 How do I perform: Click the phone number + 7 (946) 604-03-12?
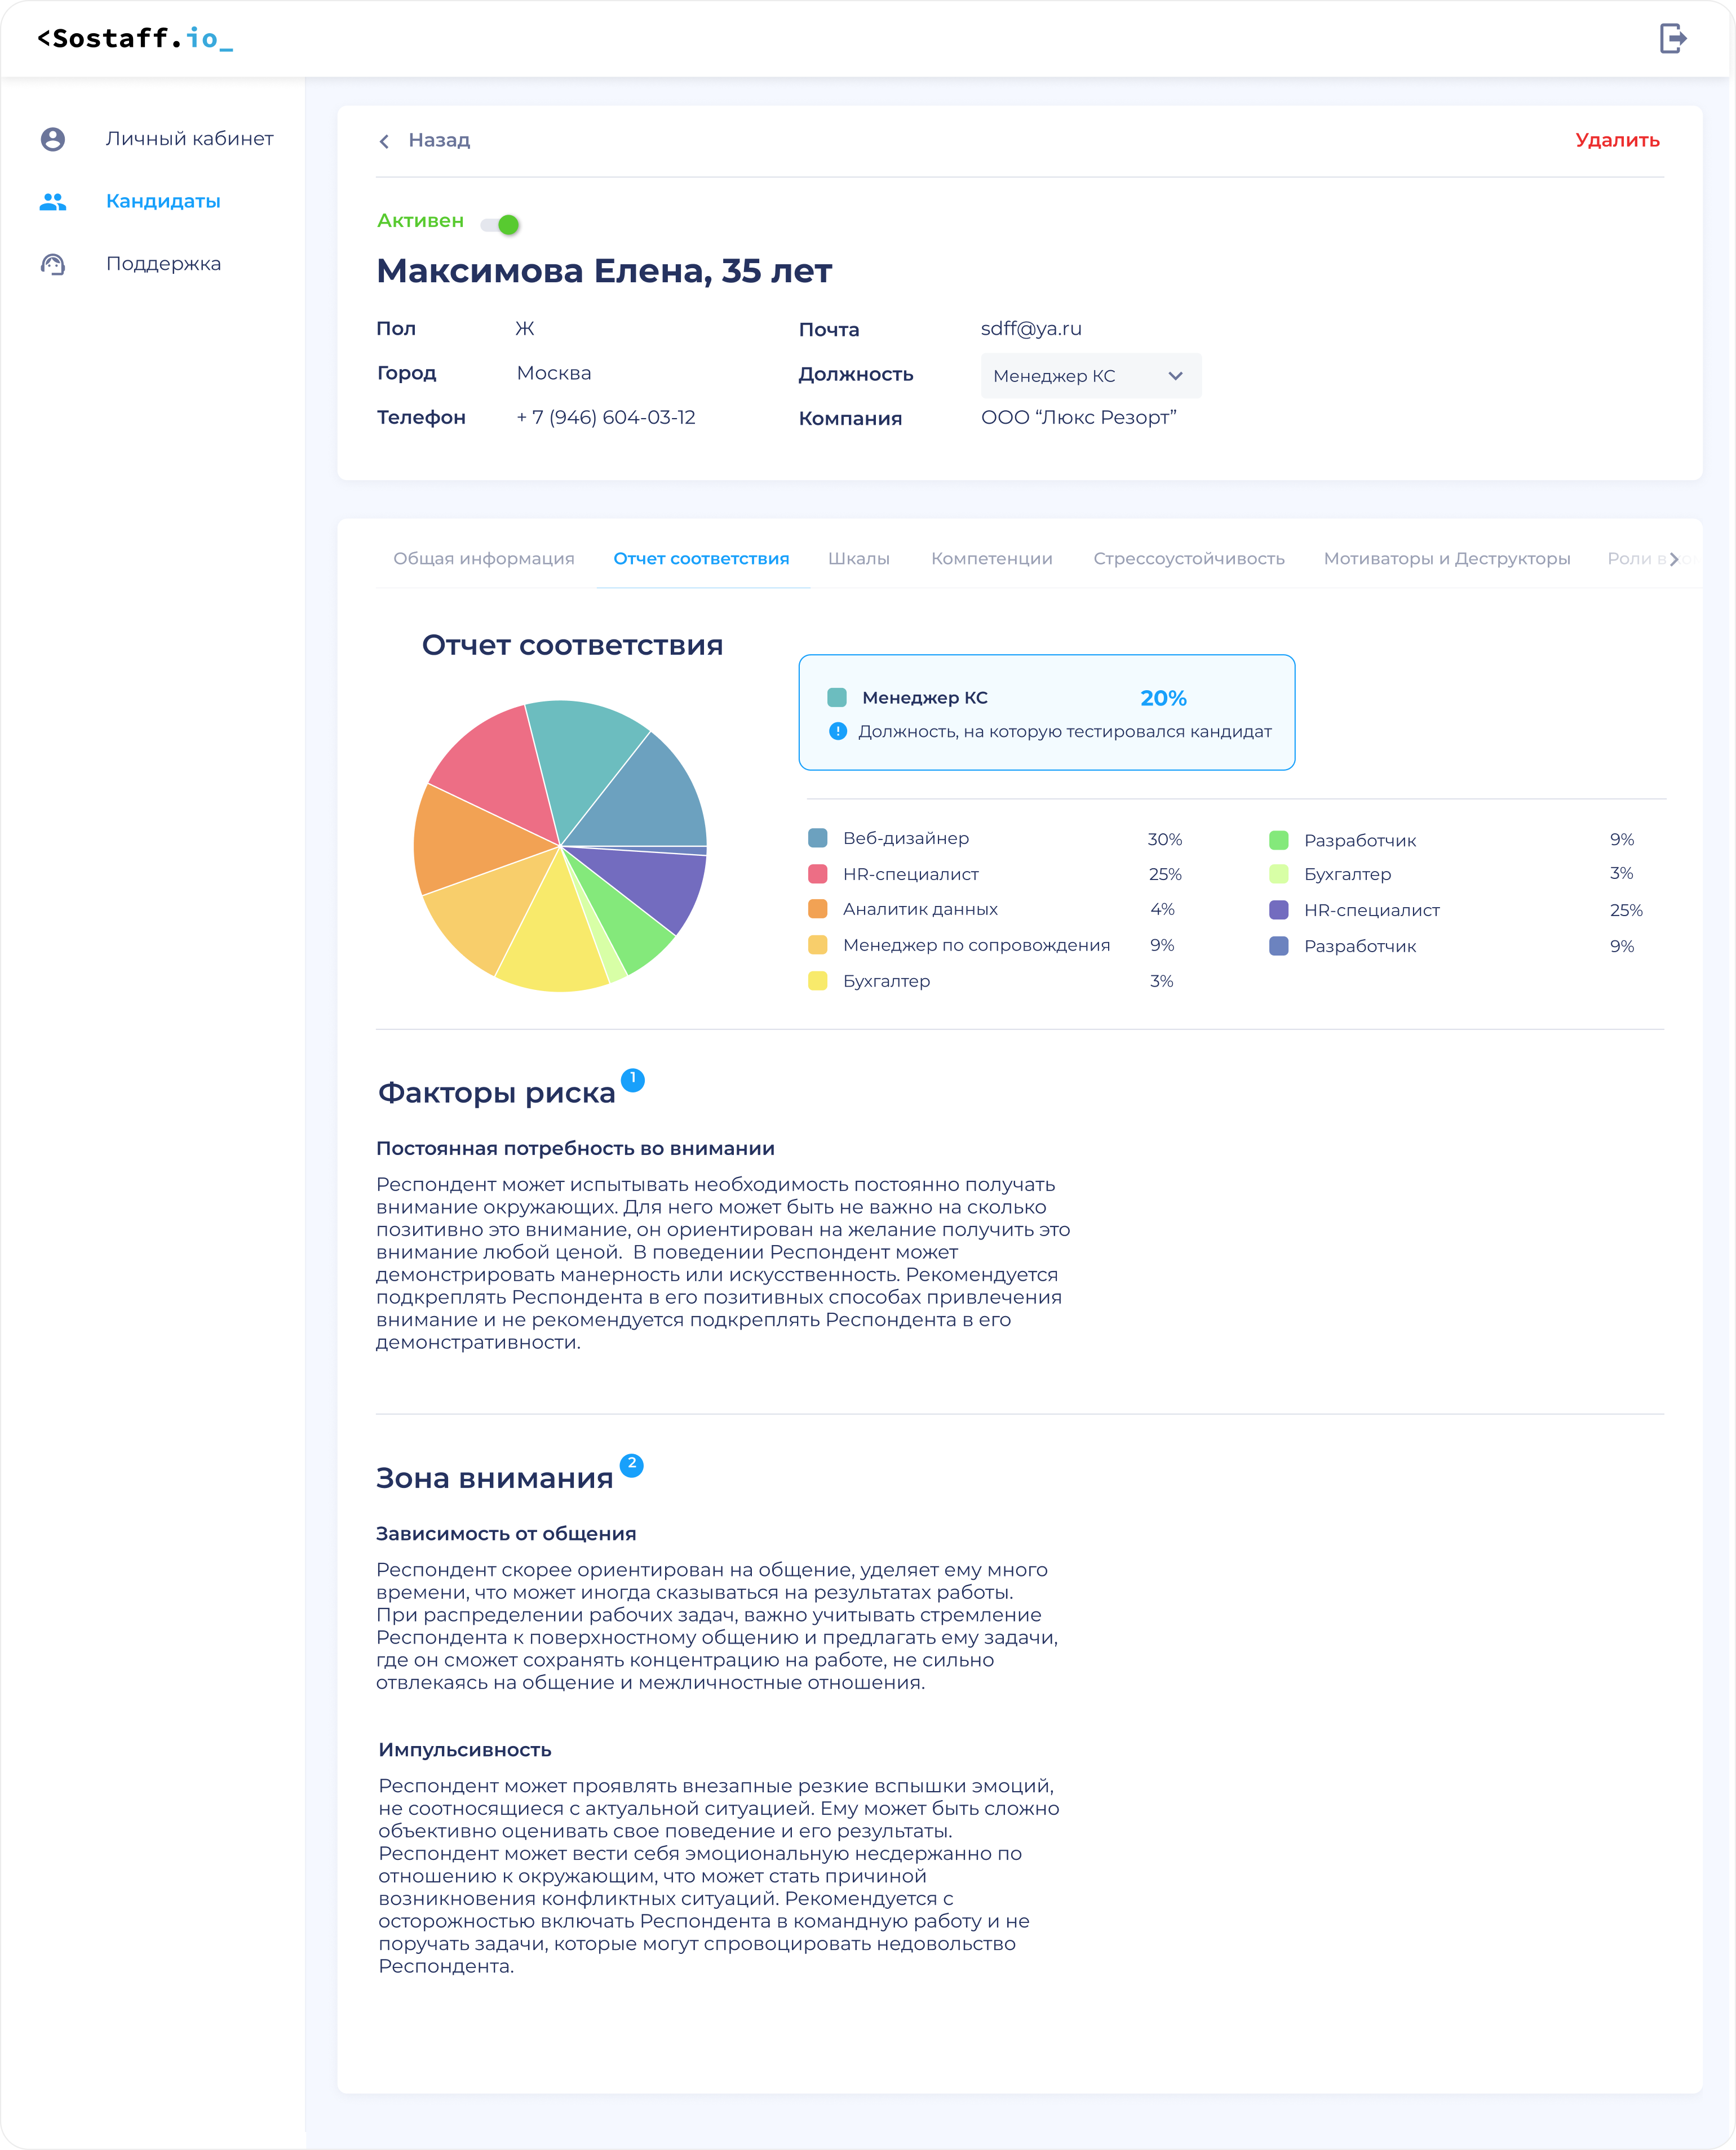(x=606, y=418)
